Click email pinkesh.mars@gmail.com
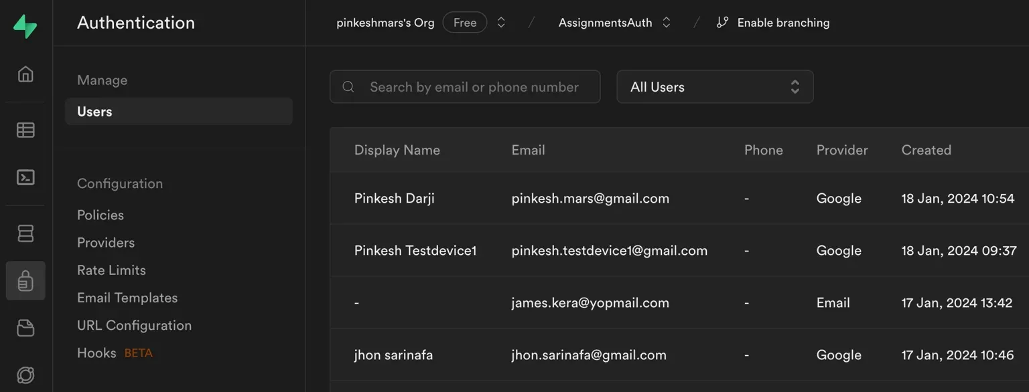The height and width of the screenshot is (392, 1029). pyautogui.click(x=590, y=198)
